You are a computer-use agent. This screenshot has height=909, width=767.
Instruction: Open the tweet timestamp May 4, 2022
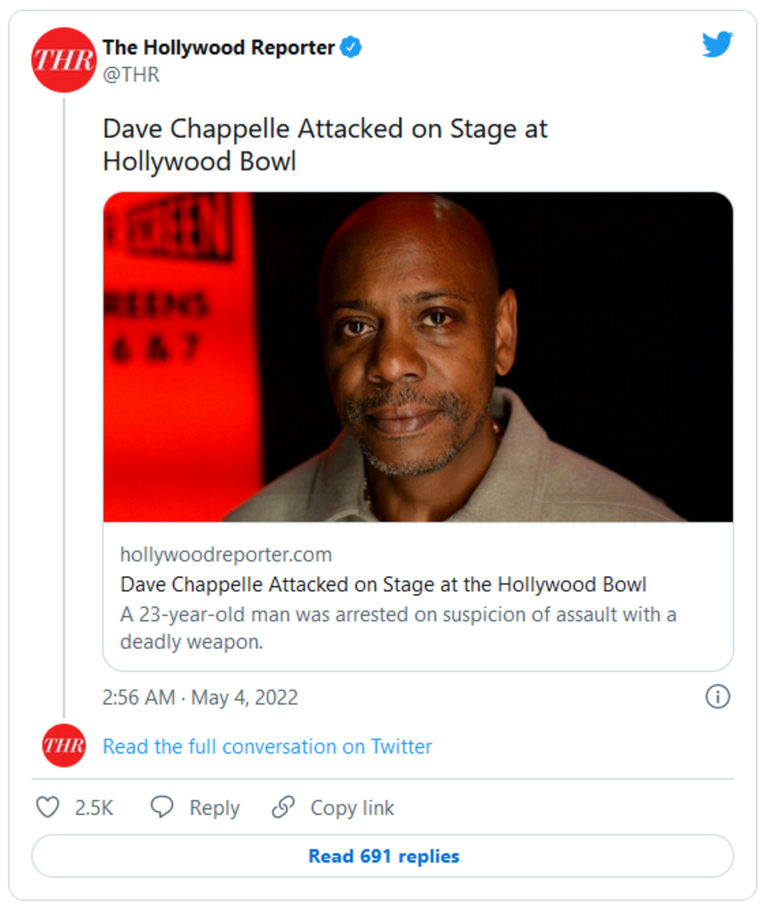point(200,698)
